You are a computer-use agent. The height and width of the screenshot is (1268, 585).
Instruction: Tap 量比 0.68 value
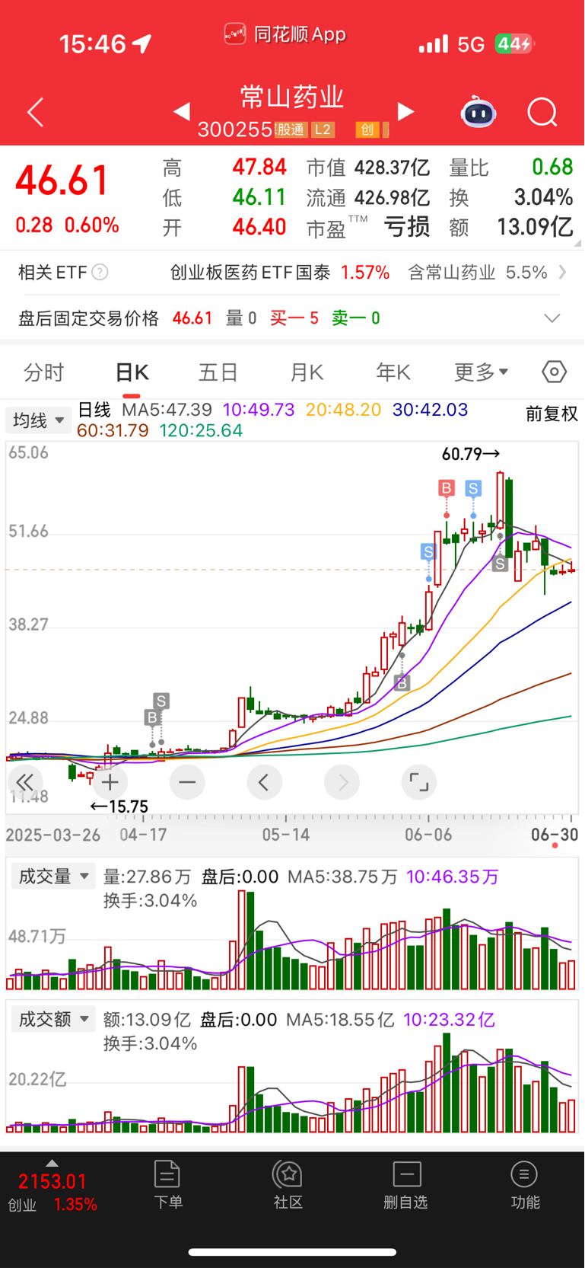click(511, 167)
